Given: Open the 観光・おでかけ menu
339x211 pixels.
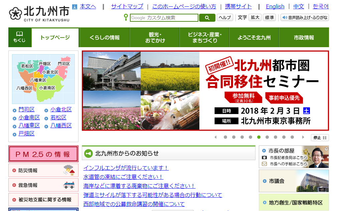Looking at the screenshot, I should pos(155,37).
